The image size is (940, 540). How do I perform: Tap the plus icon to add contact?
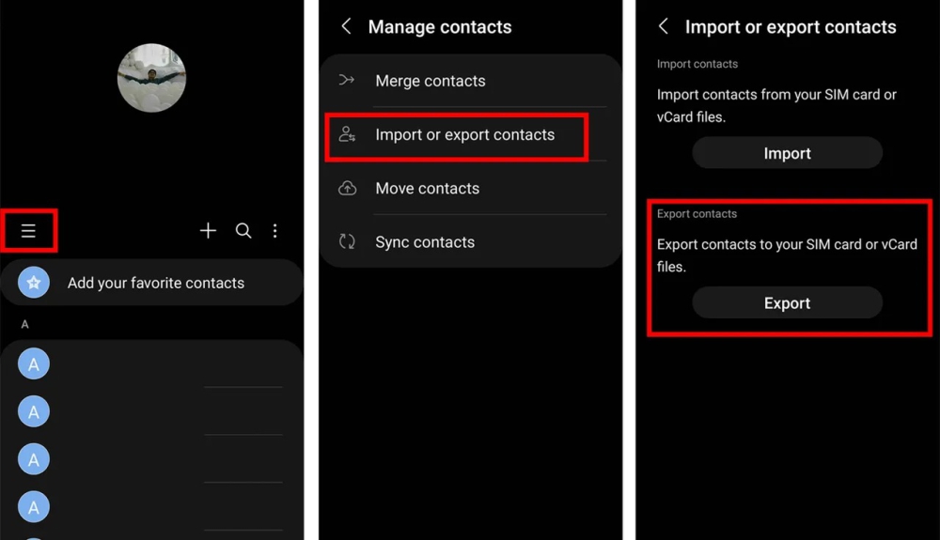tap(208, 231)
